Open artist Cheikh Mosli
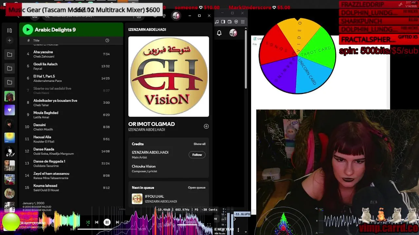Viewport: 419px width, 235px height. 43,129
